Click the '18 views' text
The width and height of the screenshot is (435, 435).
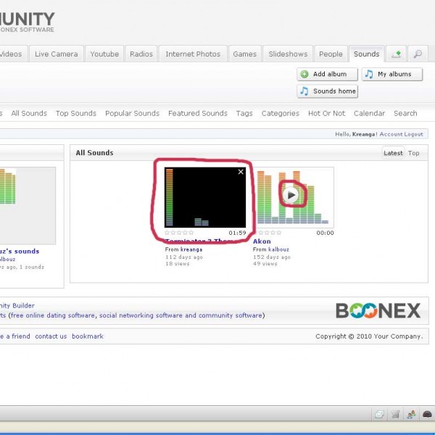178,264
